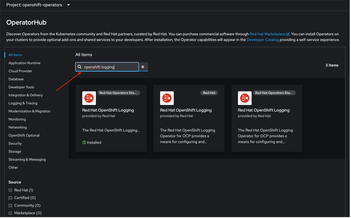
Task: Click the logo of the Installed Logging operator card
Action: pos(89,98)
